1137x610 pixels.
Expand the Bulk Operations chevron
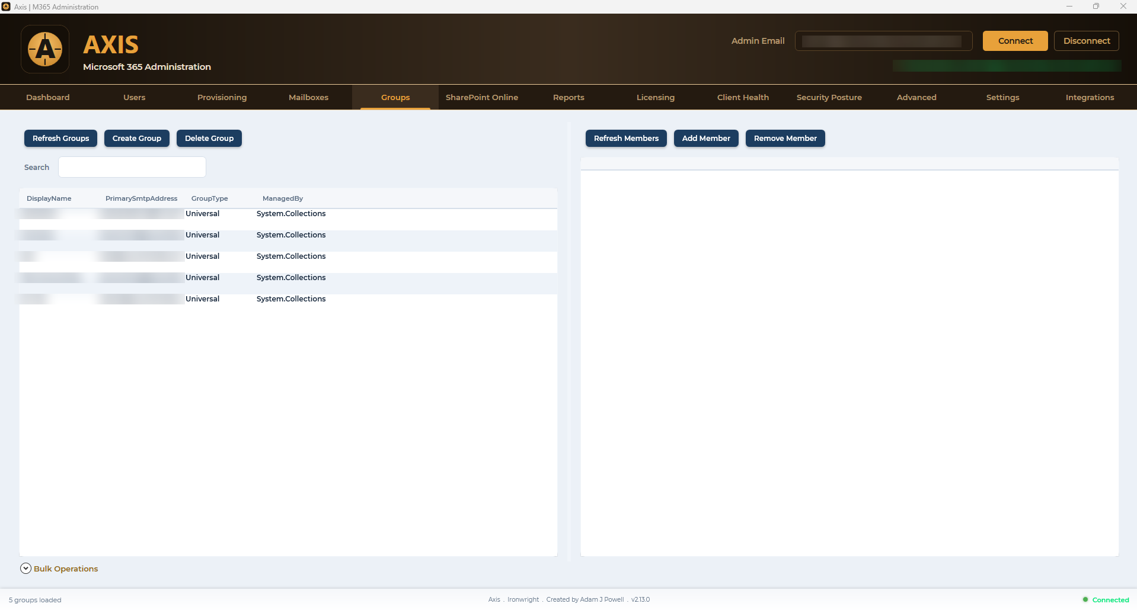pos(25,569)
